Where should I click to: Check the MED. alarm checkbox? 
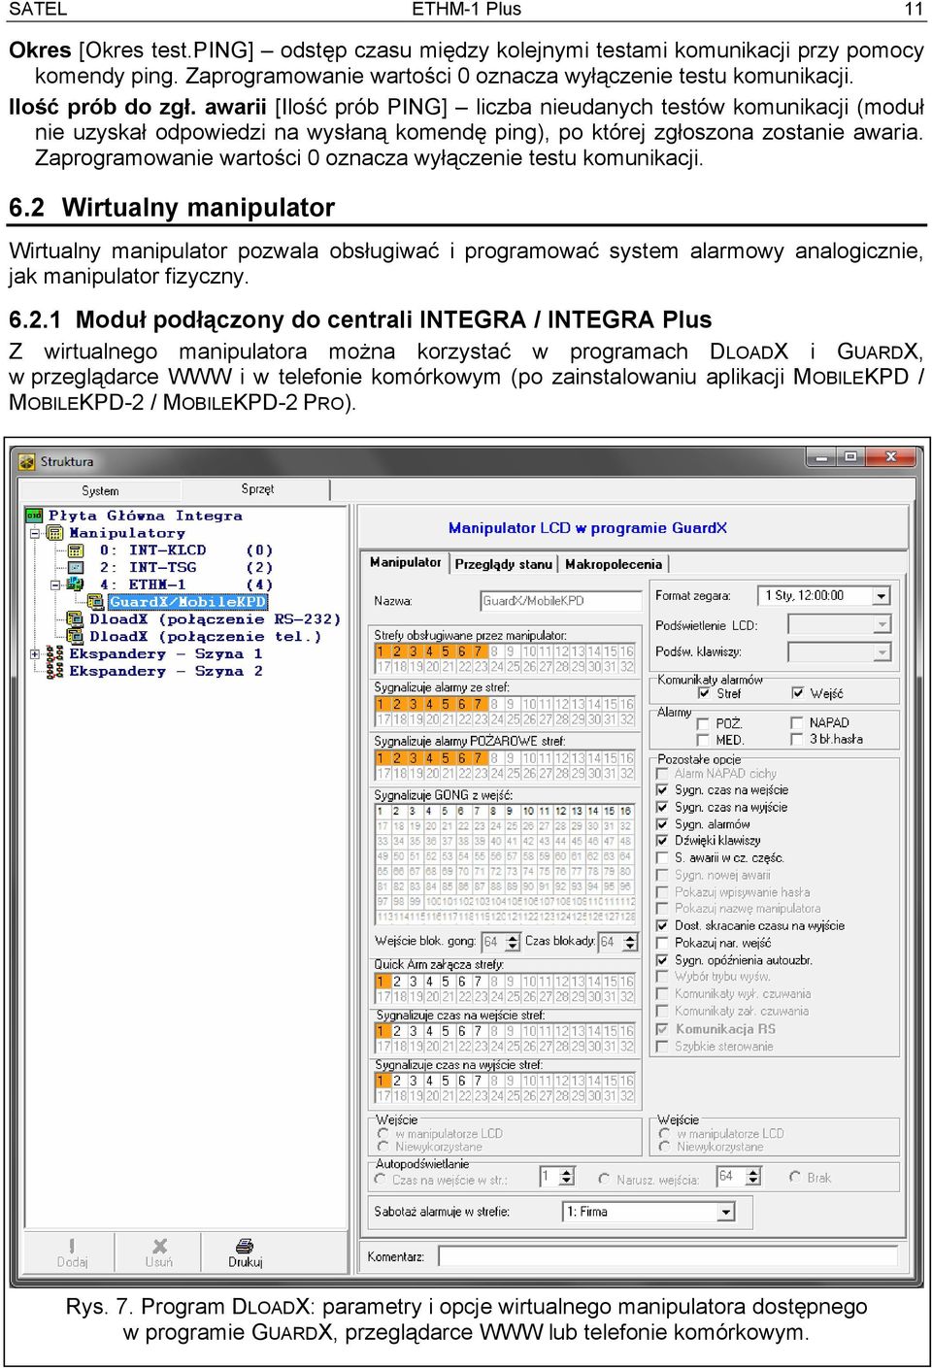[x=705, y=740]
